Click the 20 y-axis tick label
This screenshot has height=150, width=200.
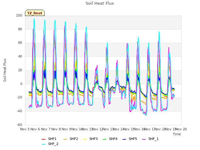click(20, 70)
